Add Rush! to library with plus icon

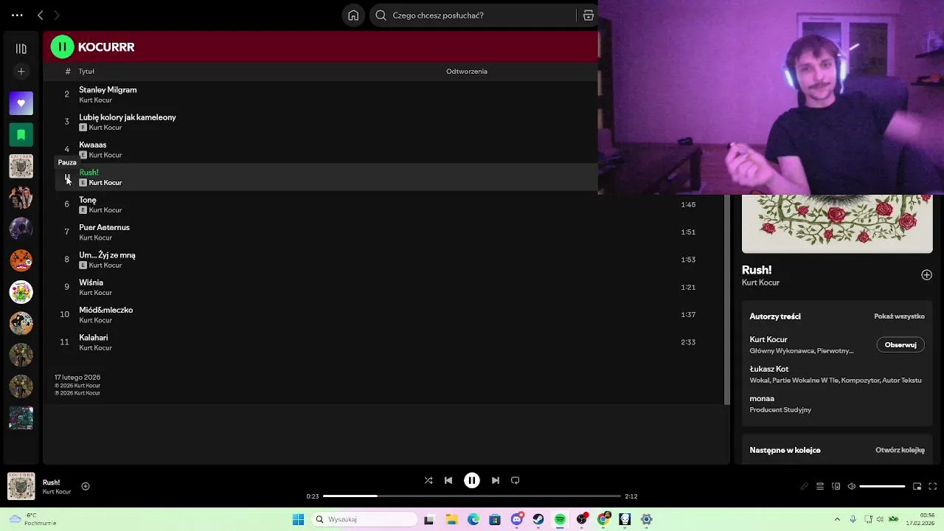pyautogui.click(x=926, y=275)
